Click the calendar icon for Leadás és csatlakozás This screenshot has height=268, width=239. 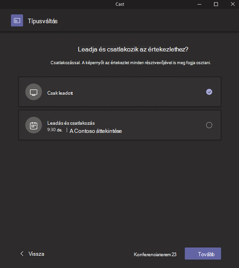(34, 125)
